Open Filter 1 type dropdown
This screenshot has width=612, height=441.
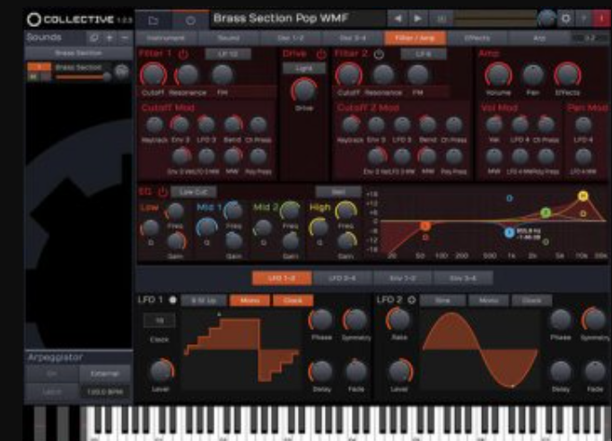pos(228,54)
